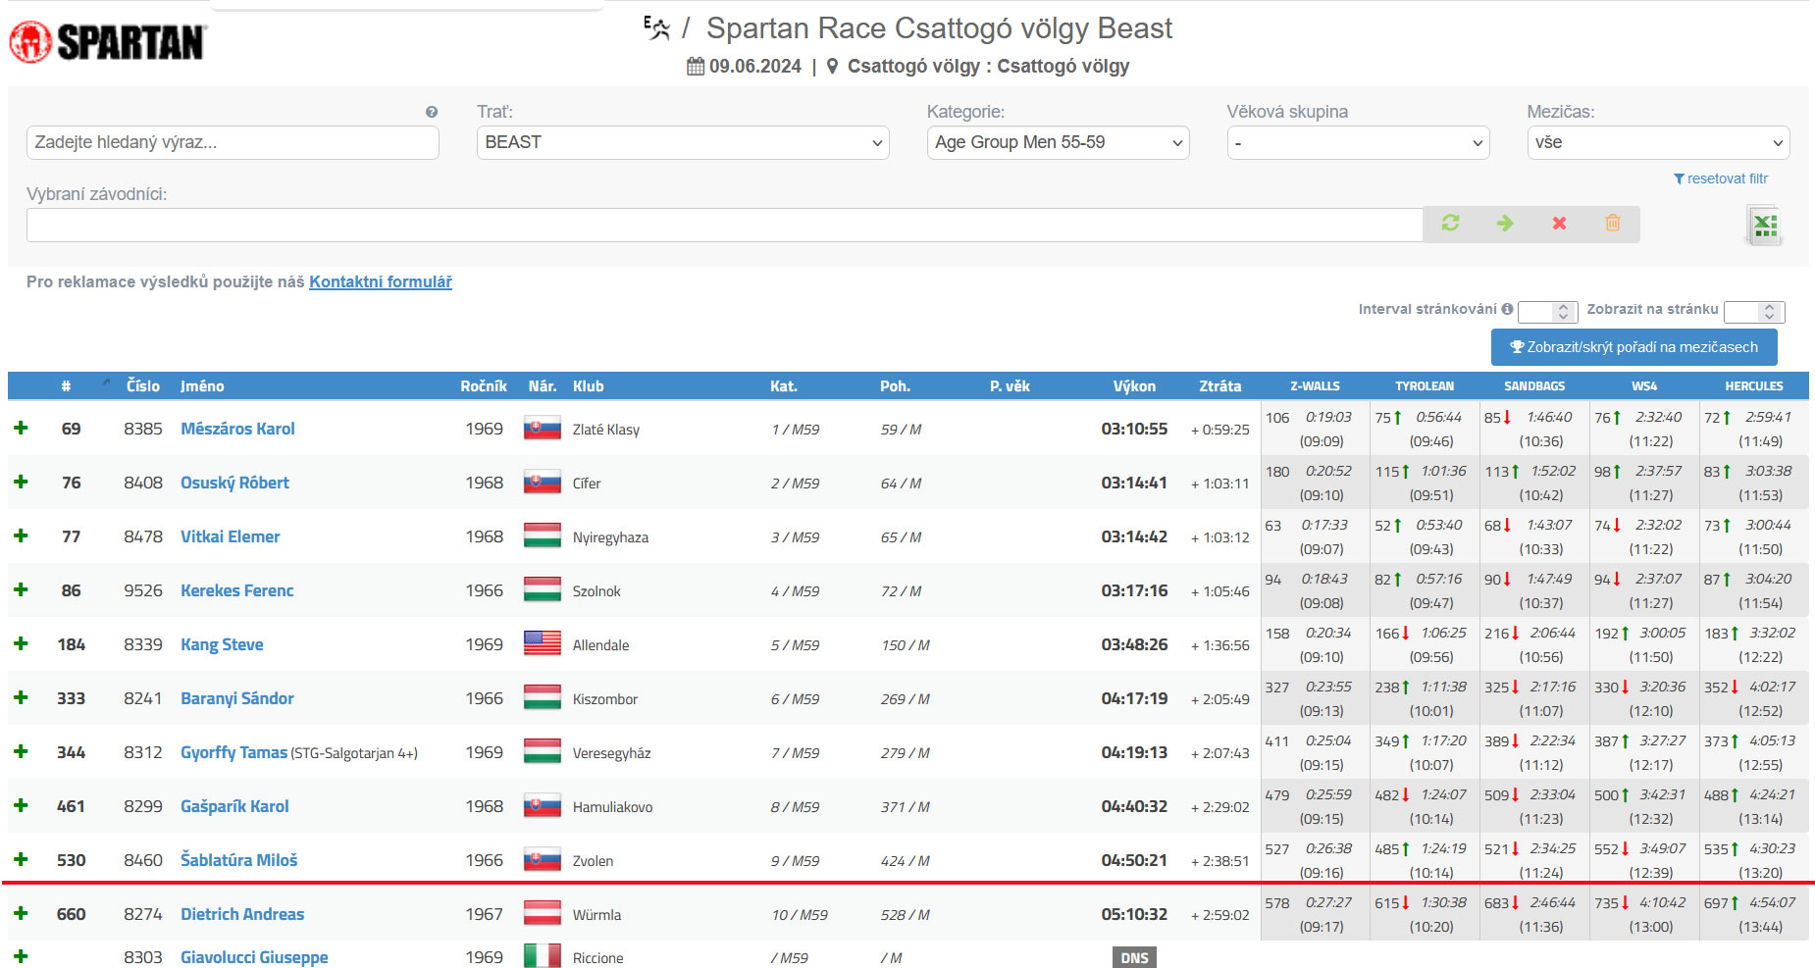The image size is (1815, 968).
Task: Expand row of Vitkai Elemer with plus icon
Action: click(21, 535)
